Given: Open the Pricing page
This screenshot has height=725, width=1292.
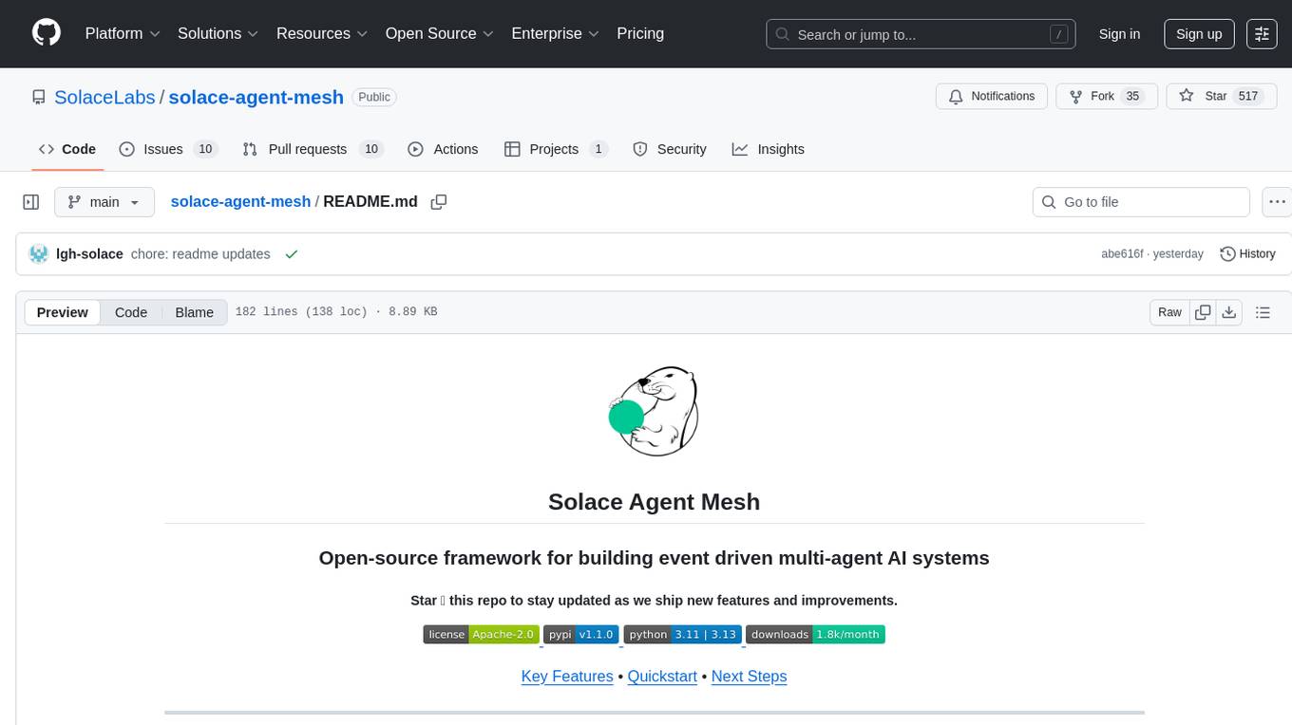Looking at the screenshot, I should (640, 33).
